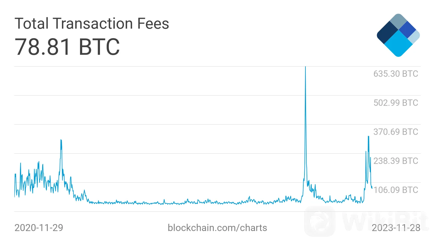Image resolution: width=435 pixels, height=245 pixels.
Task: Click the 370.69 BTC axis label
Action: [x=396, y=132]
